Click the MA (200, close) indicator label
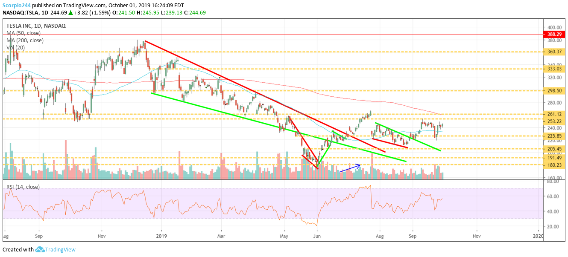The width and height of the screenshot is (568, 257). pos(25,40)
